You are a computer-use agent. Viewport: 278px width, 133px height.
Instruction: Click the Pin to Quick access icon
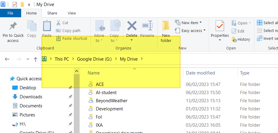[x=13, y=26]
